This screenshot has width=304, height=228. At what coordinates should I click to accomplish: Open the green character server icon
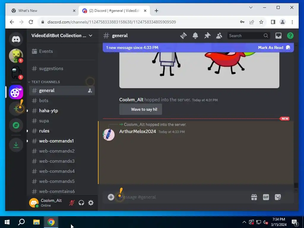[16, 56]
